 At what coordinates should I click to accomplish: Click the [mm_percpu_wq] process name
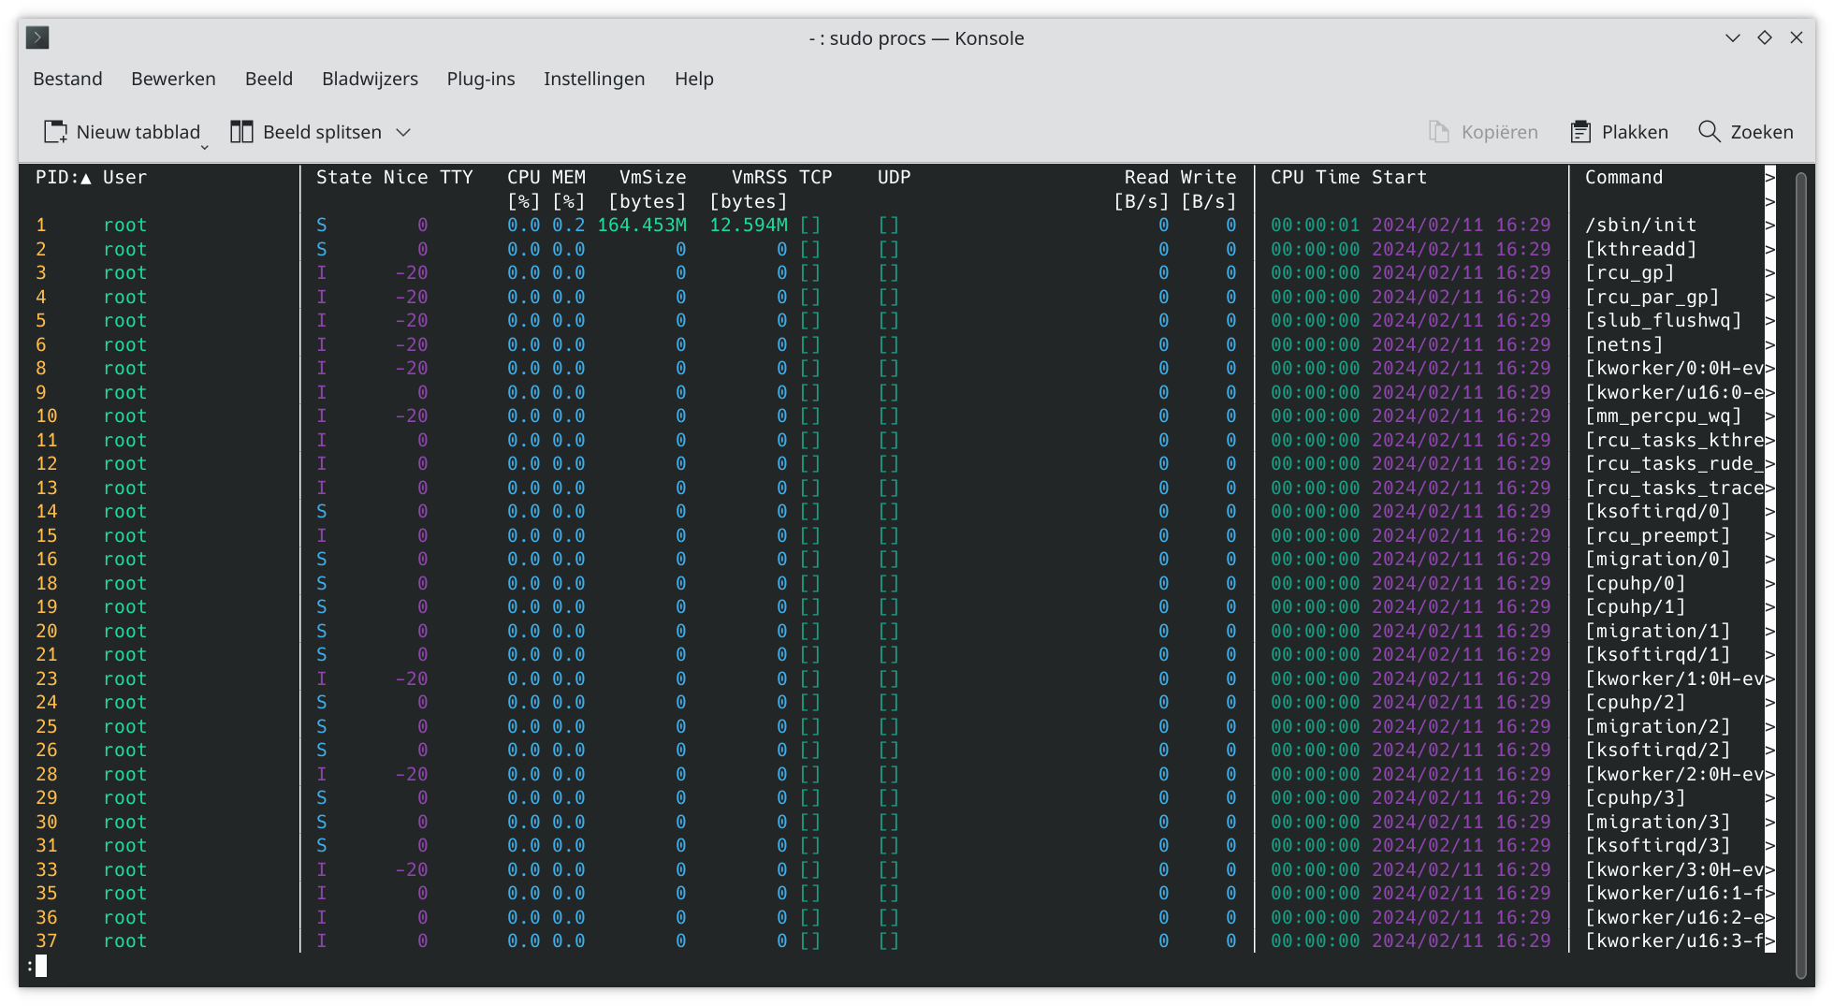tap(1663, 416)
